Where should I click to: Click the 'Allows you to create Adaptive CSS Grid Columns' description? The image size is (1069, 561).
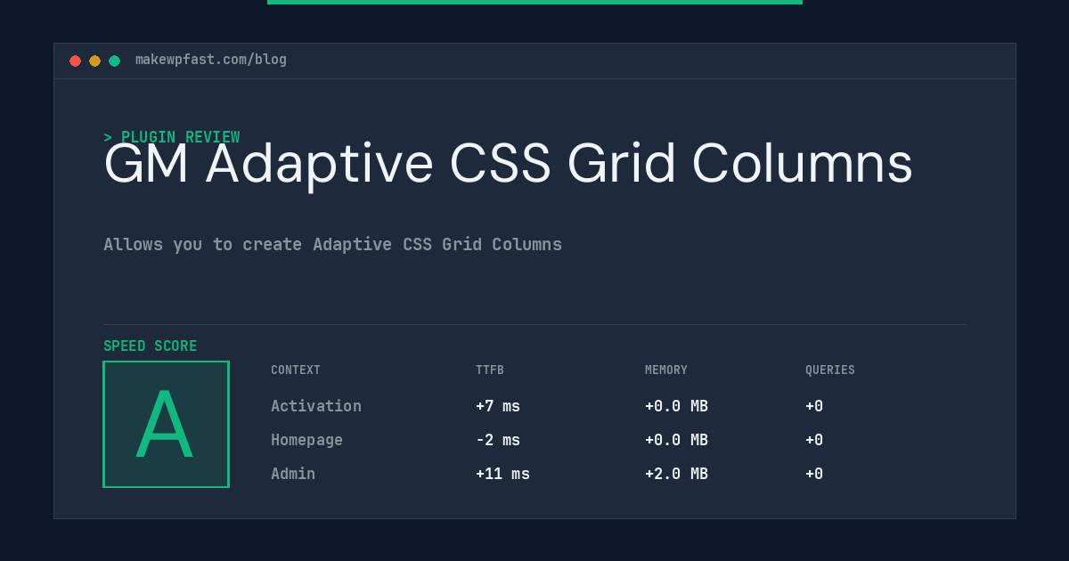(x=333, y=244)
